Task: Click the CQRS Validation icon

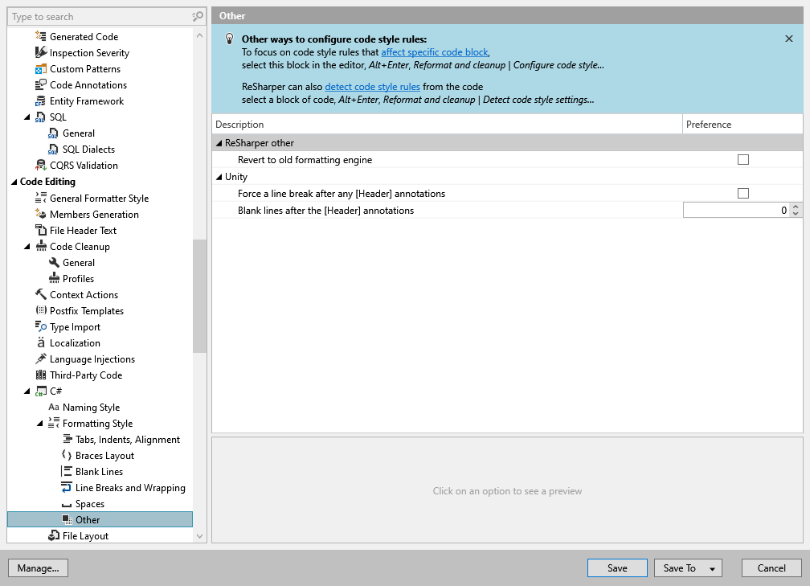Action: pos(41,166)
